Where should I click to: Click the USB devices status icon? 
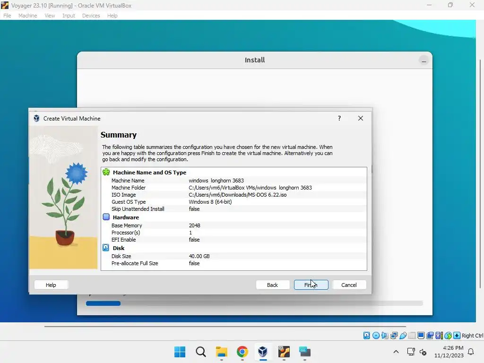(x=403, y=336)
